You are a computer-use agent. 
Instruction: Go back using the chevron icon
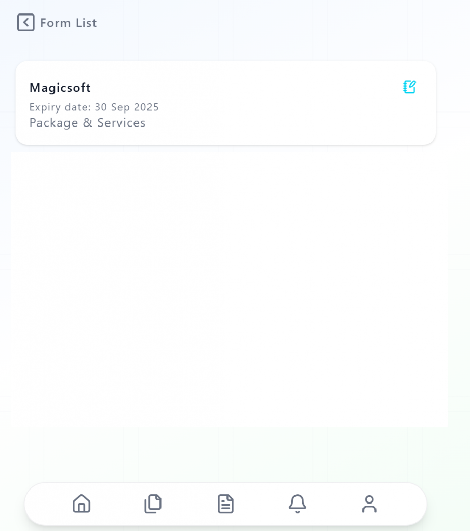point(26,22)
